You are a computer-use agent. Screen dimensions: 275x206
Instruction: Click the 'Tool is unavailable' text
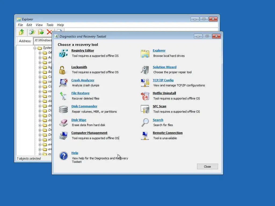(165, 138)
